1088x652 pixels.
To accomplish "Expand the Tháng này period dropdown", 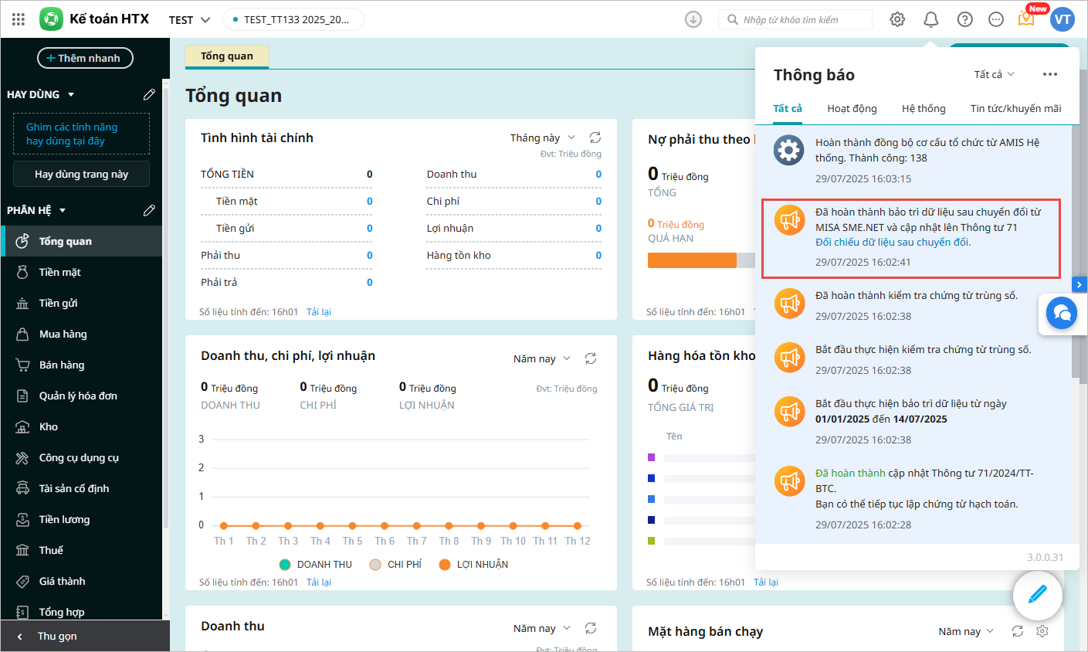I will point(542,138).
